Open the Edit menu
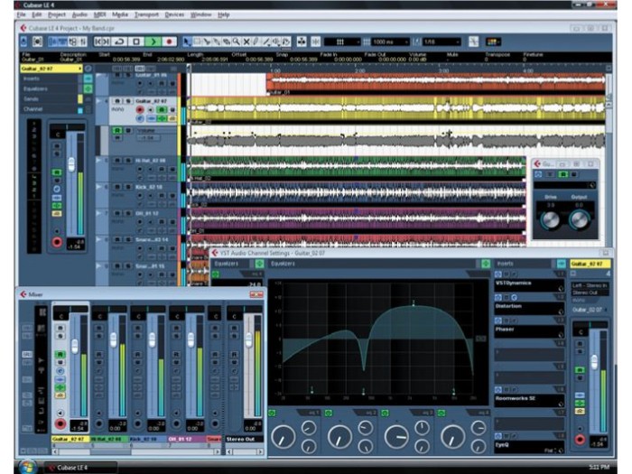 pos(37,15)
